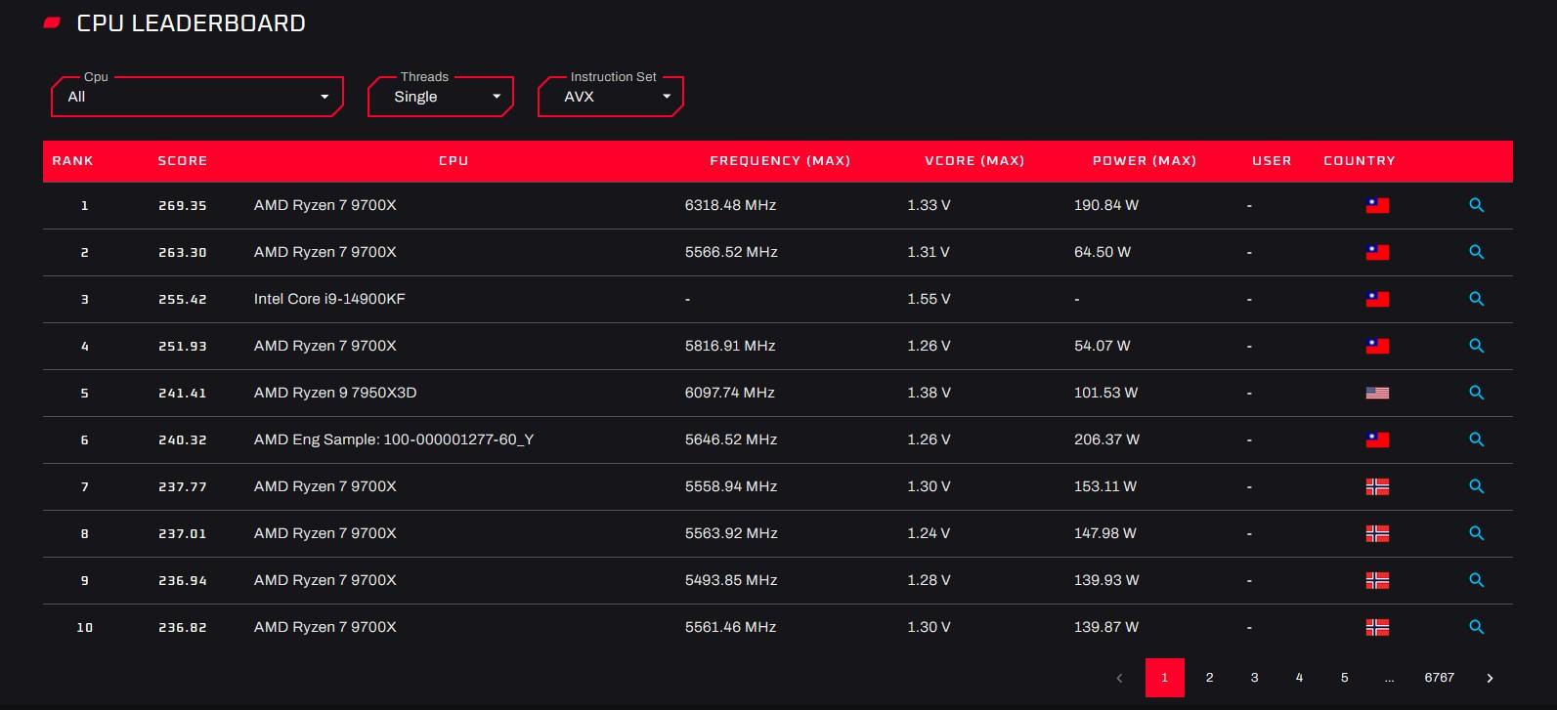Image resolution: width=1557 pixels, height=710 pixels.
Task: Click magnifier icon for AMD Eng Sample row
Action: pyautogui.click(x=1476, y=439)
